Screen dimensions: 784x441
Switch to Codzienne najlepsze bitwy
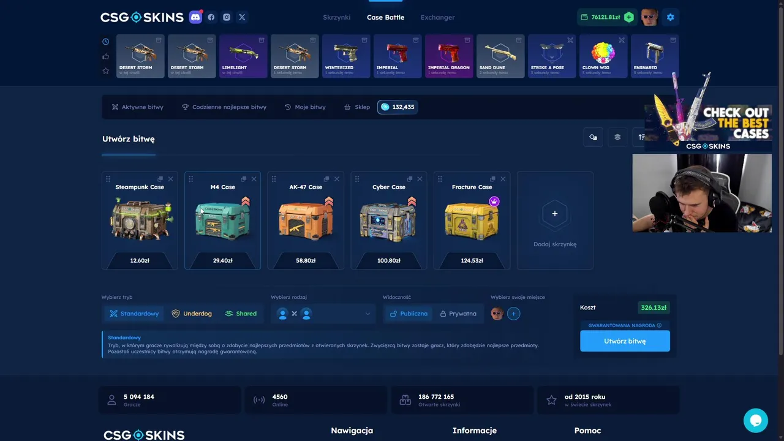coord(224,107)
